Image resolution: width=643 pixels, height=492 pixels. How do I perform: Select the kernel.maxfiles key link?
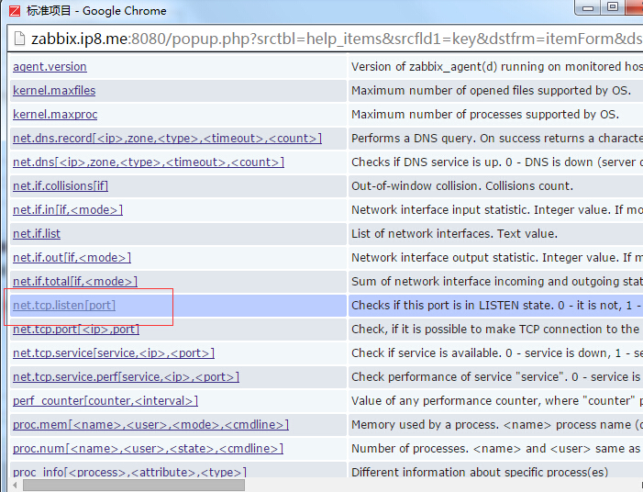tap(54, 90)
